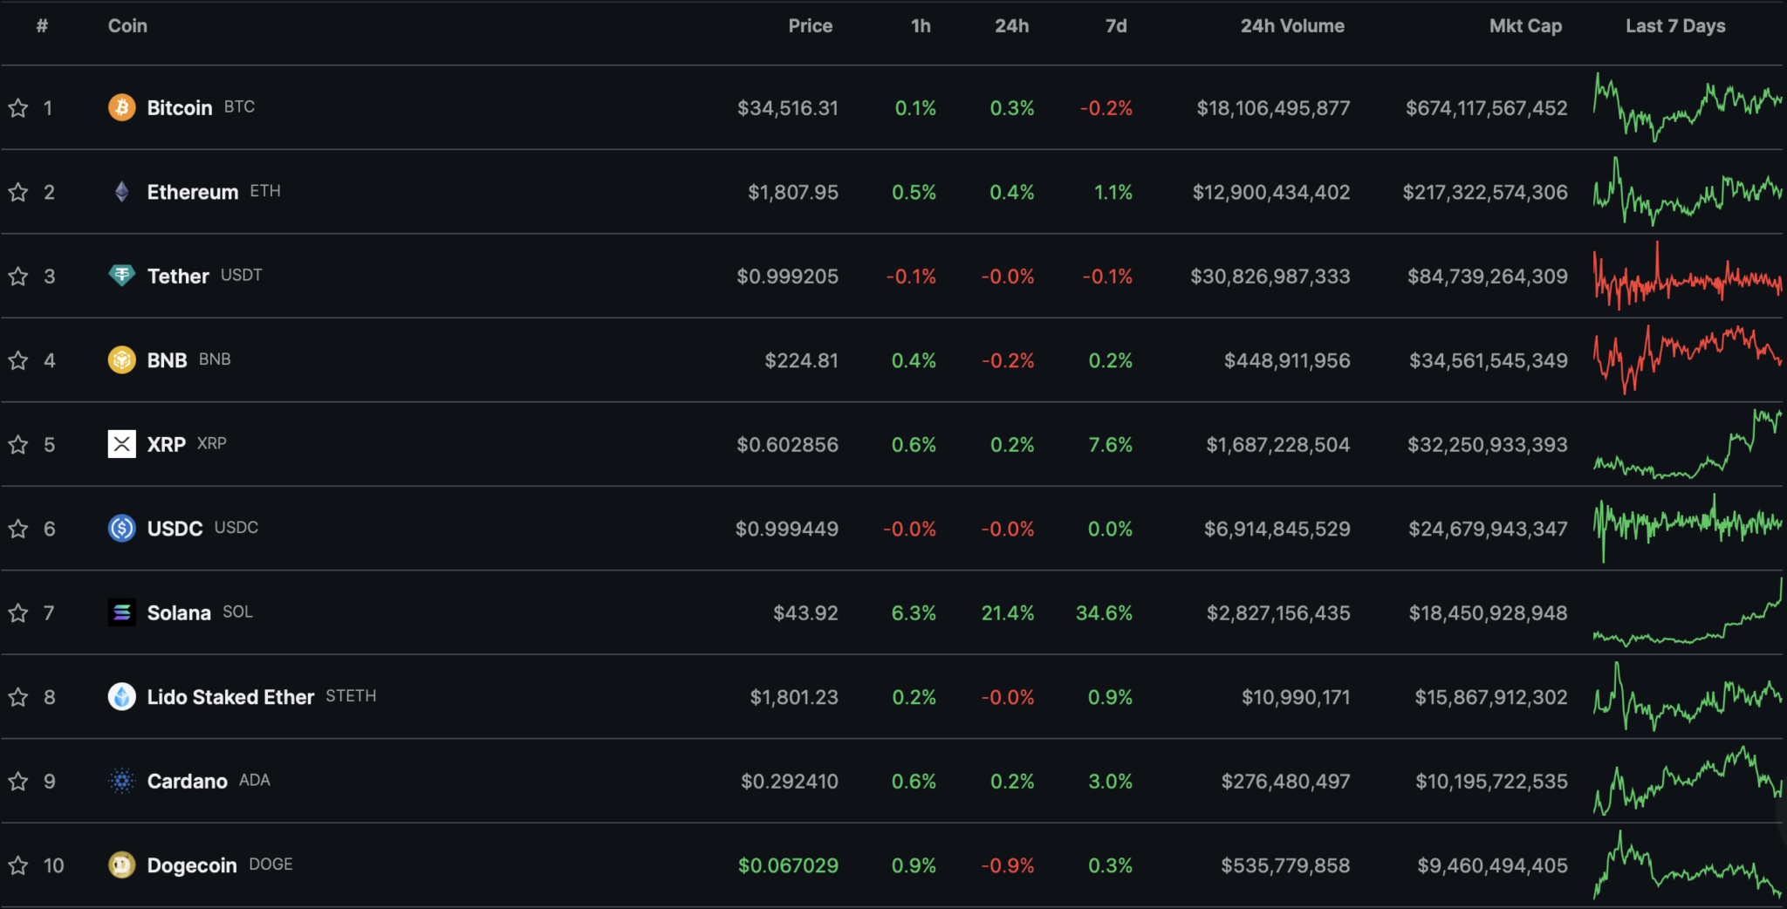Screen dimensions: 1787x909
Task: Click the Ethereum diamond logo icon
Action: point(121,192)
